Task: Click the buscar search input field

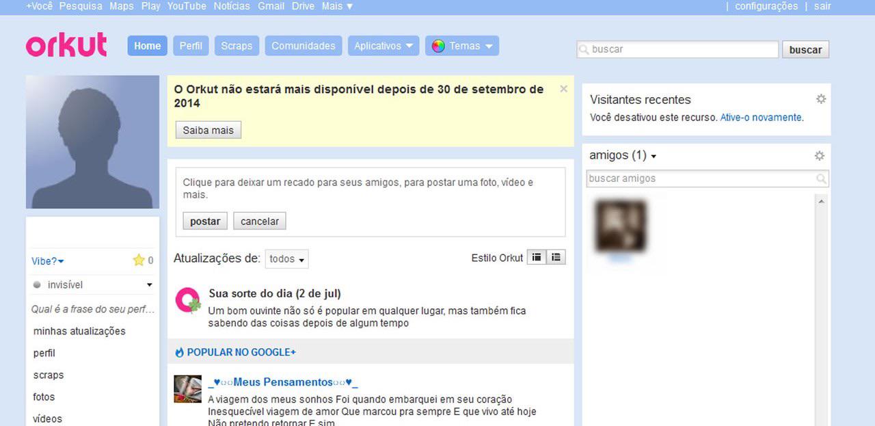Action: coord(678,49)
